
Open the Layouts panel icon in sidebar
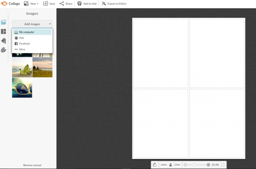coord(3,31)
